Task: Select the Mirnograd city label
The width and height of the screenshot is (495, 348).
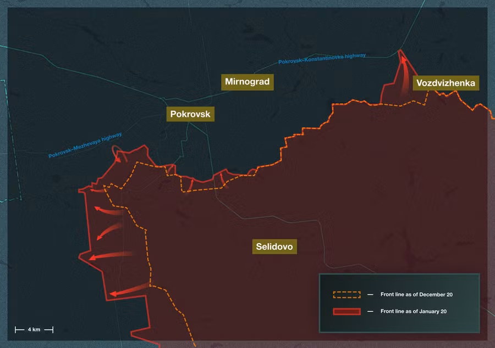Action: coord(247,82)
